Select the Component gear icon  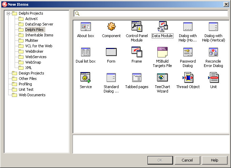[x=111, y=27]
